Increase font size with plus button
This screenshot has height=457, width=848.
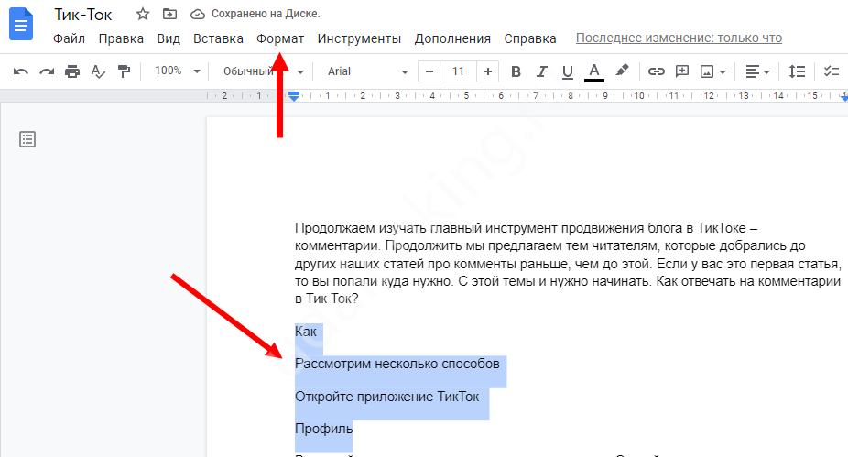(488, 71)
